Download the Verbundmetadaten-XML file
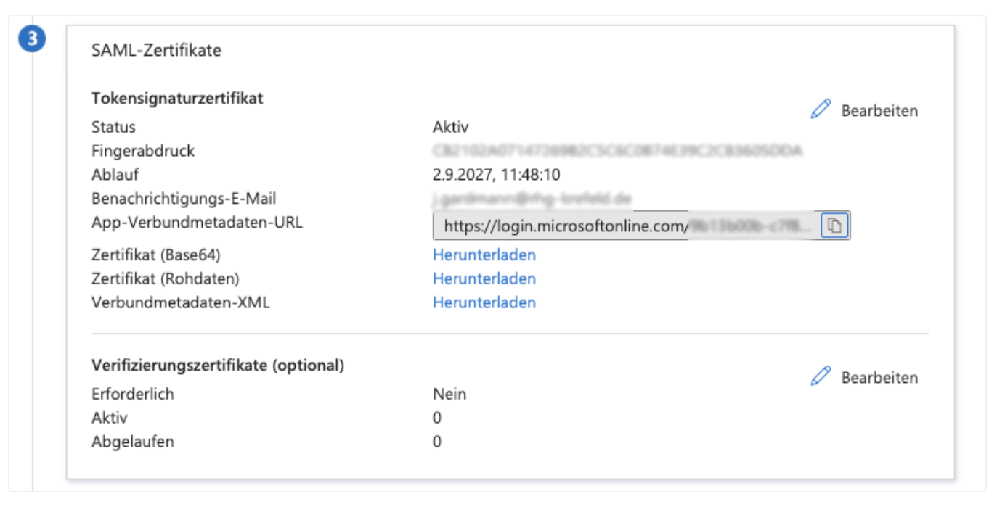Viewport: 1005px width, 512px height. click(484, 302)
